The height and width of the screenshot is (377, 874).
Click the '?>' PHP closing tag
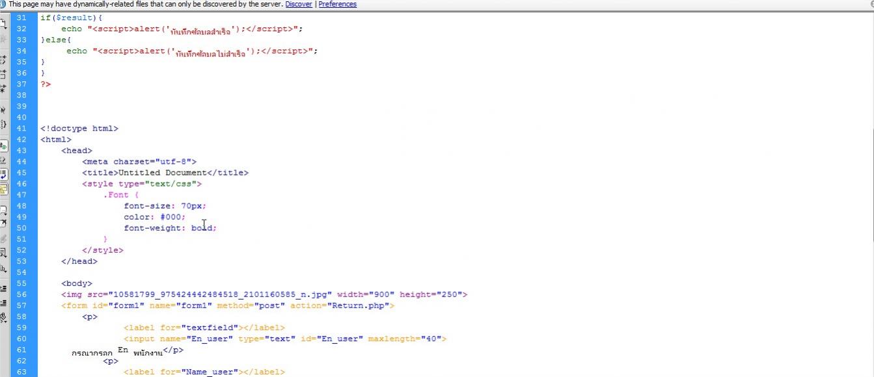(46, 84)
